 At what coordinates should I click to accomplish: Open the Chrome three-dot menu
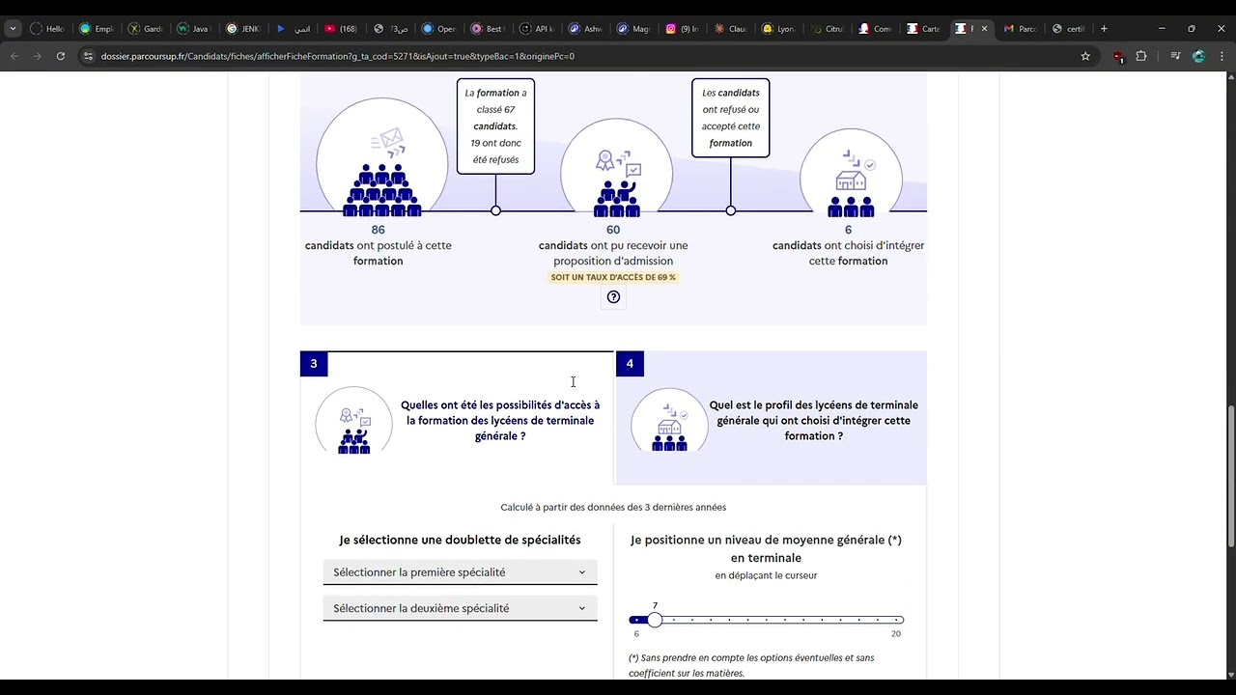[1222, 56]
